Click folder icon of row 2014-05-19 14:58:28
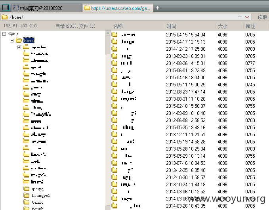 pyautogui.click(x=114, y=141)
